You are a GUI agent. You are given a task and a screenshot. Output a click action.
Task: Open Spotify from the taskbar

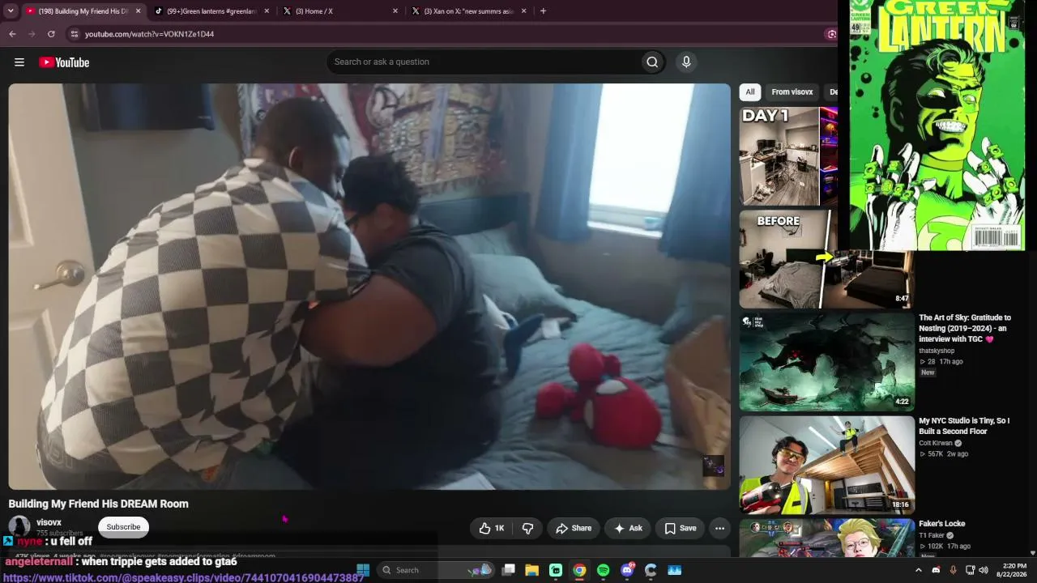tap(603, 570)
